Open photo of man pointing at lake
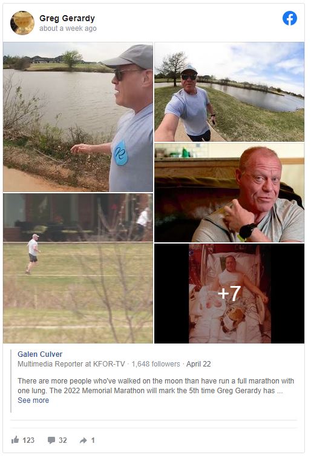Screen dimensions: 311x458 [x=78, y=117]
